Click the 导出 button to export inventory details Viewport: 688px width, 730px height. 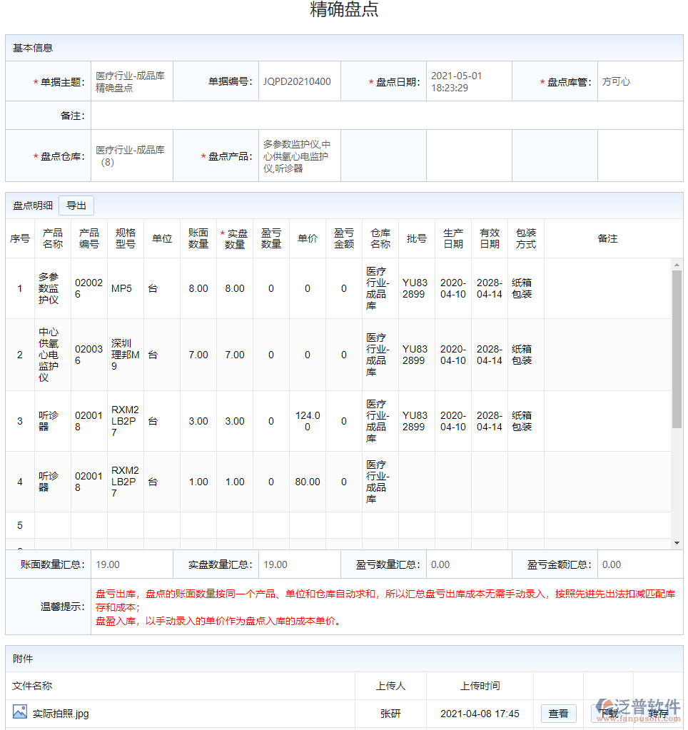[x=76, y=205]
